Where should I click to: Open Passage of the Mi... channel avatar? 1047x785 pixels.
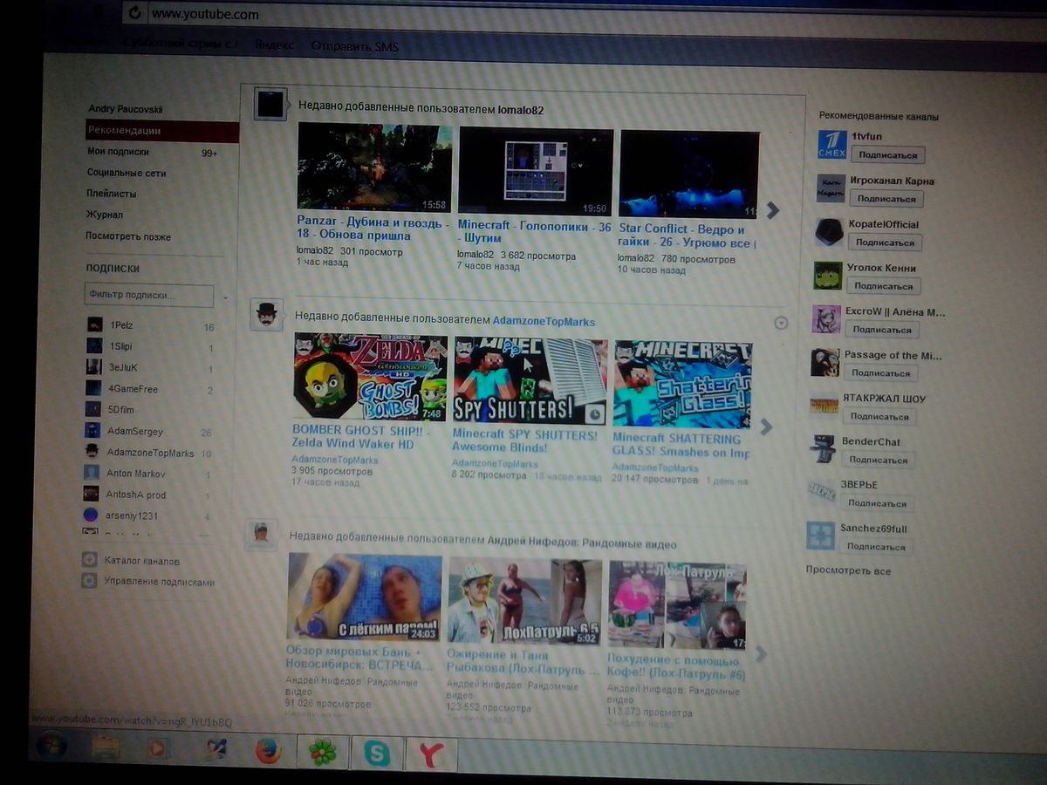point(825,363)
